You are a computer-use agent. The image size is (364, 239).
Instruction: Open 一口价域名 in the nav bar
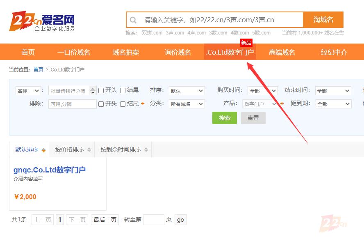tap(74, 52)
